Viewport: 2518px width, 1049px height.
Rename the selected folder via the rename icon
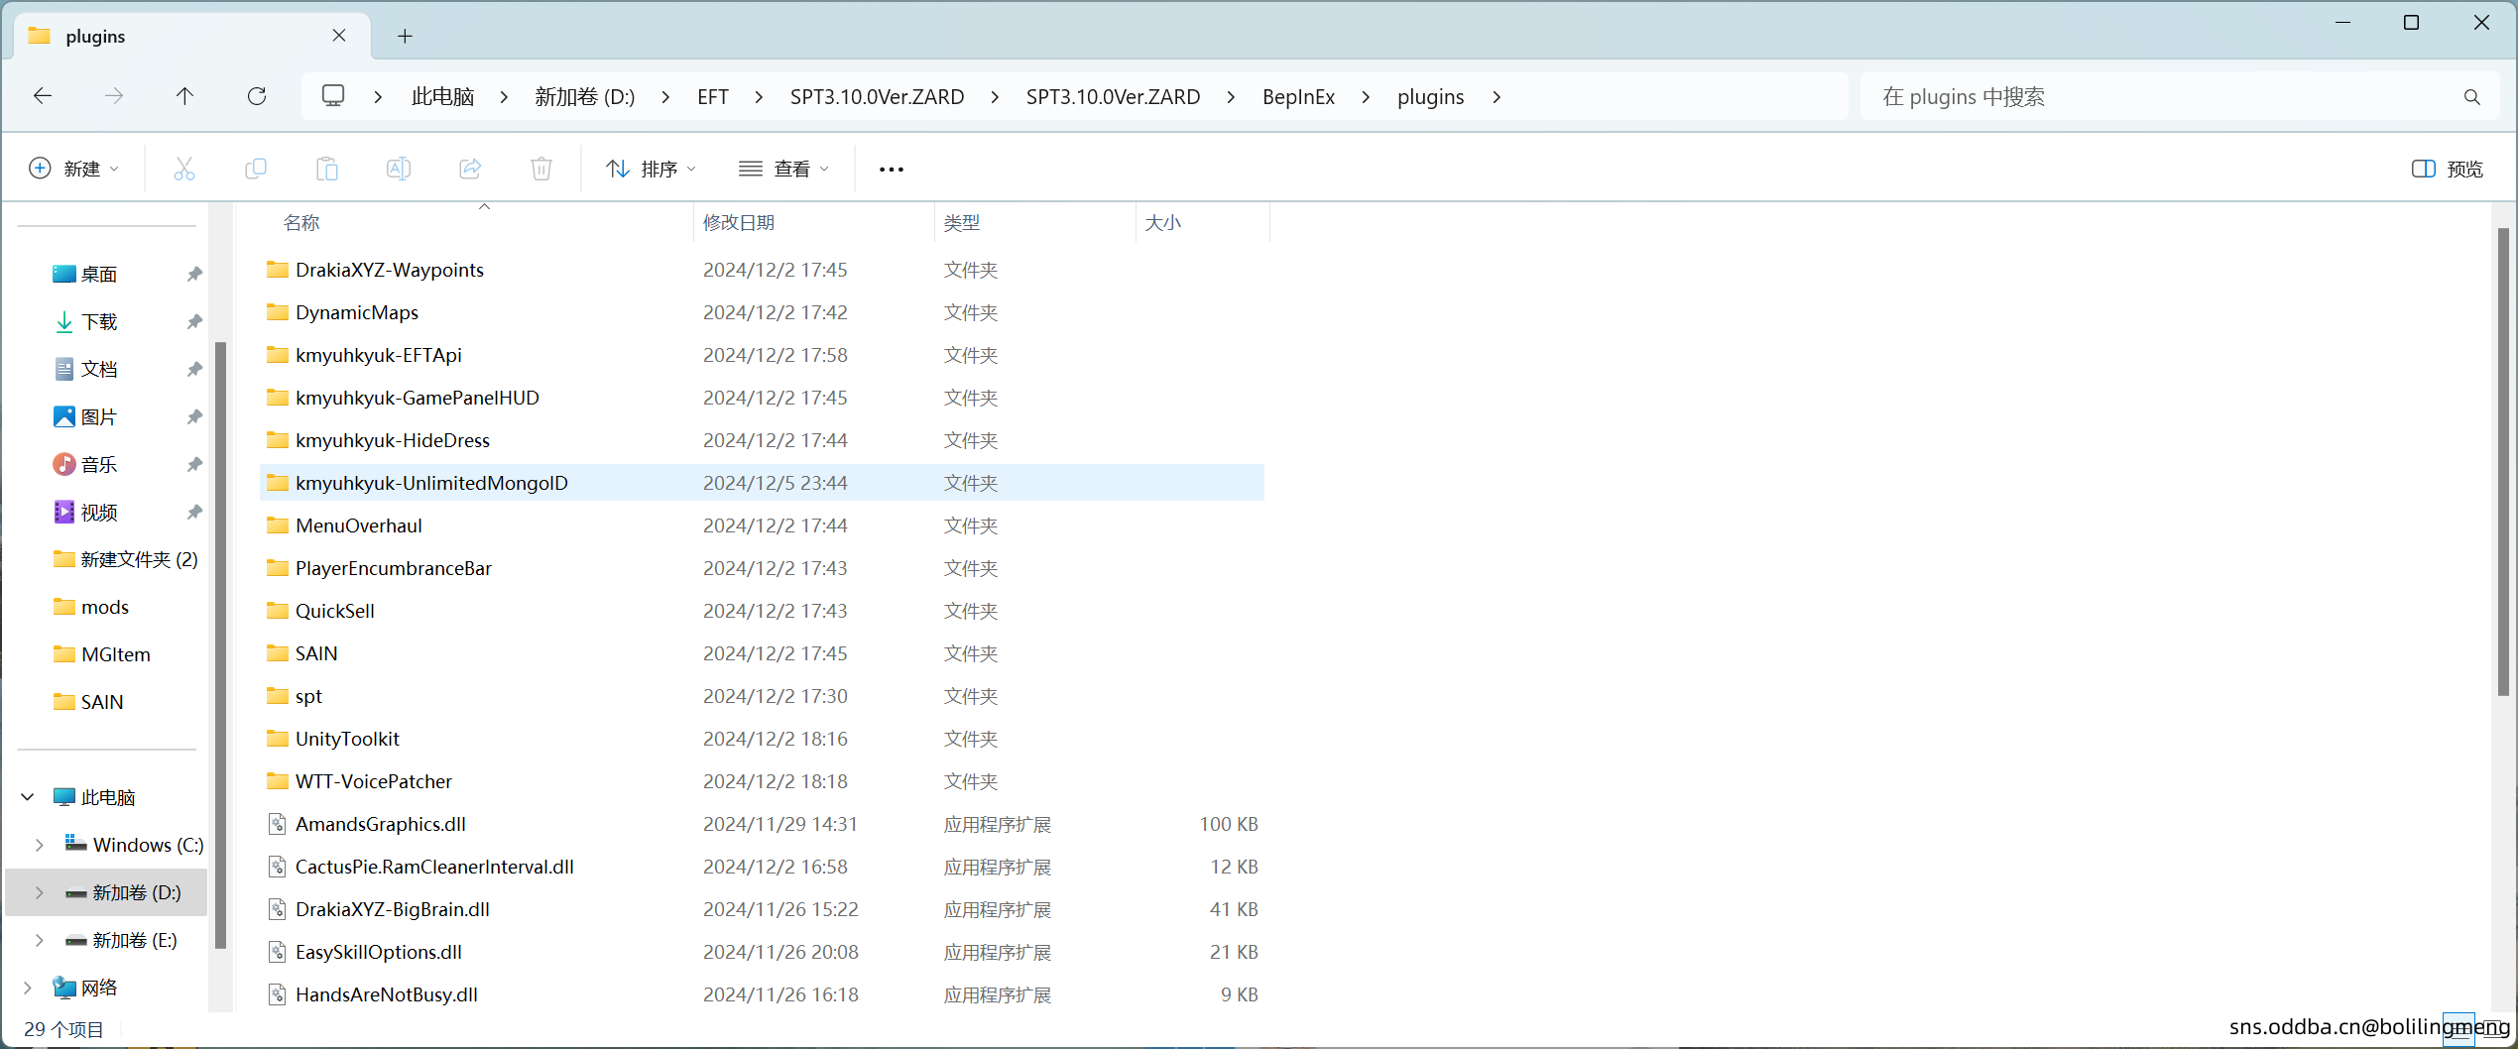click(x=399, y=168)
